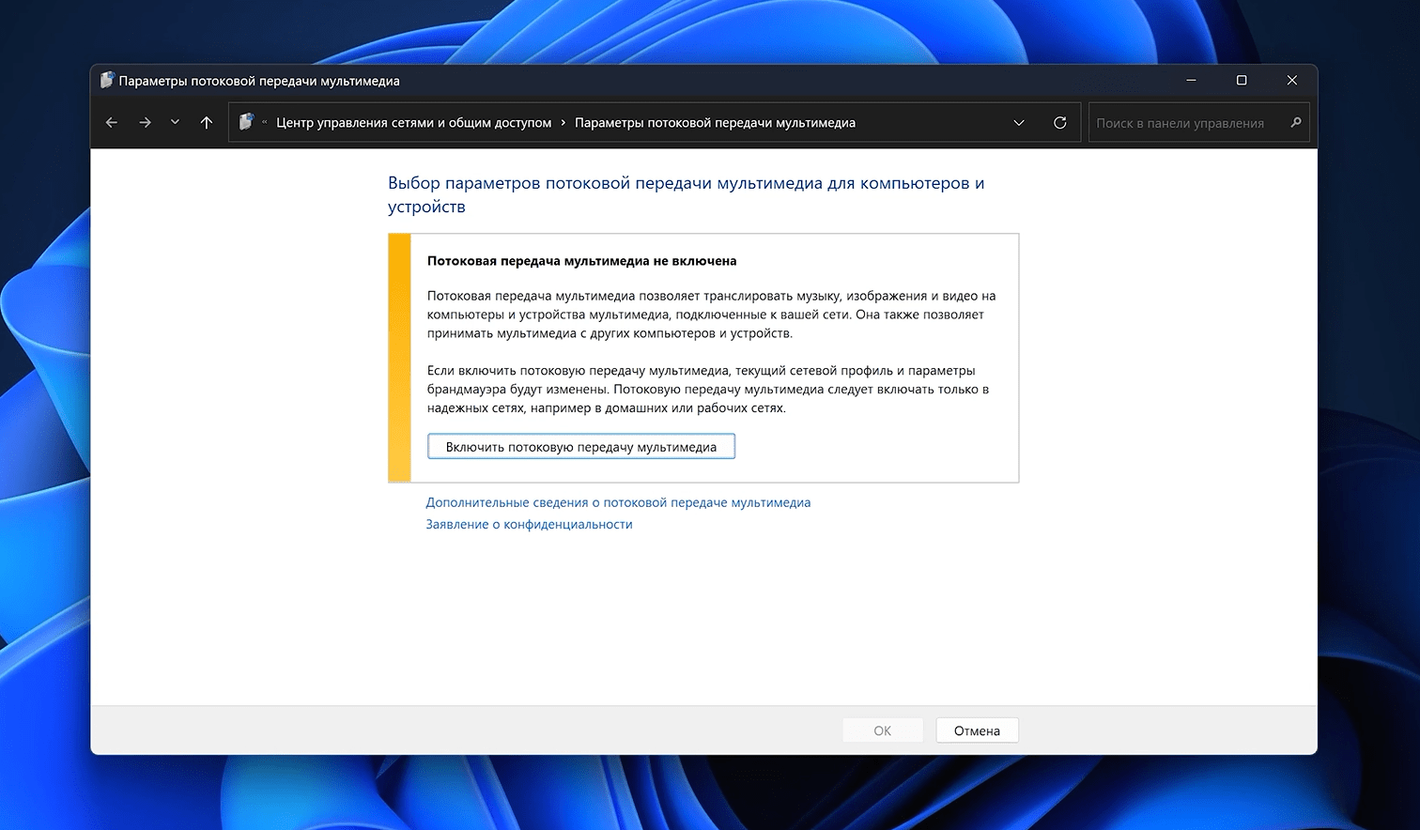Viewport: 1420px width, 830px height.
Task: Click Включить потоковую передачу мультимедиа button
Action: [x=580, y=447]
